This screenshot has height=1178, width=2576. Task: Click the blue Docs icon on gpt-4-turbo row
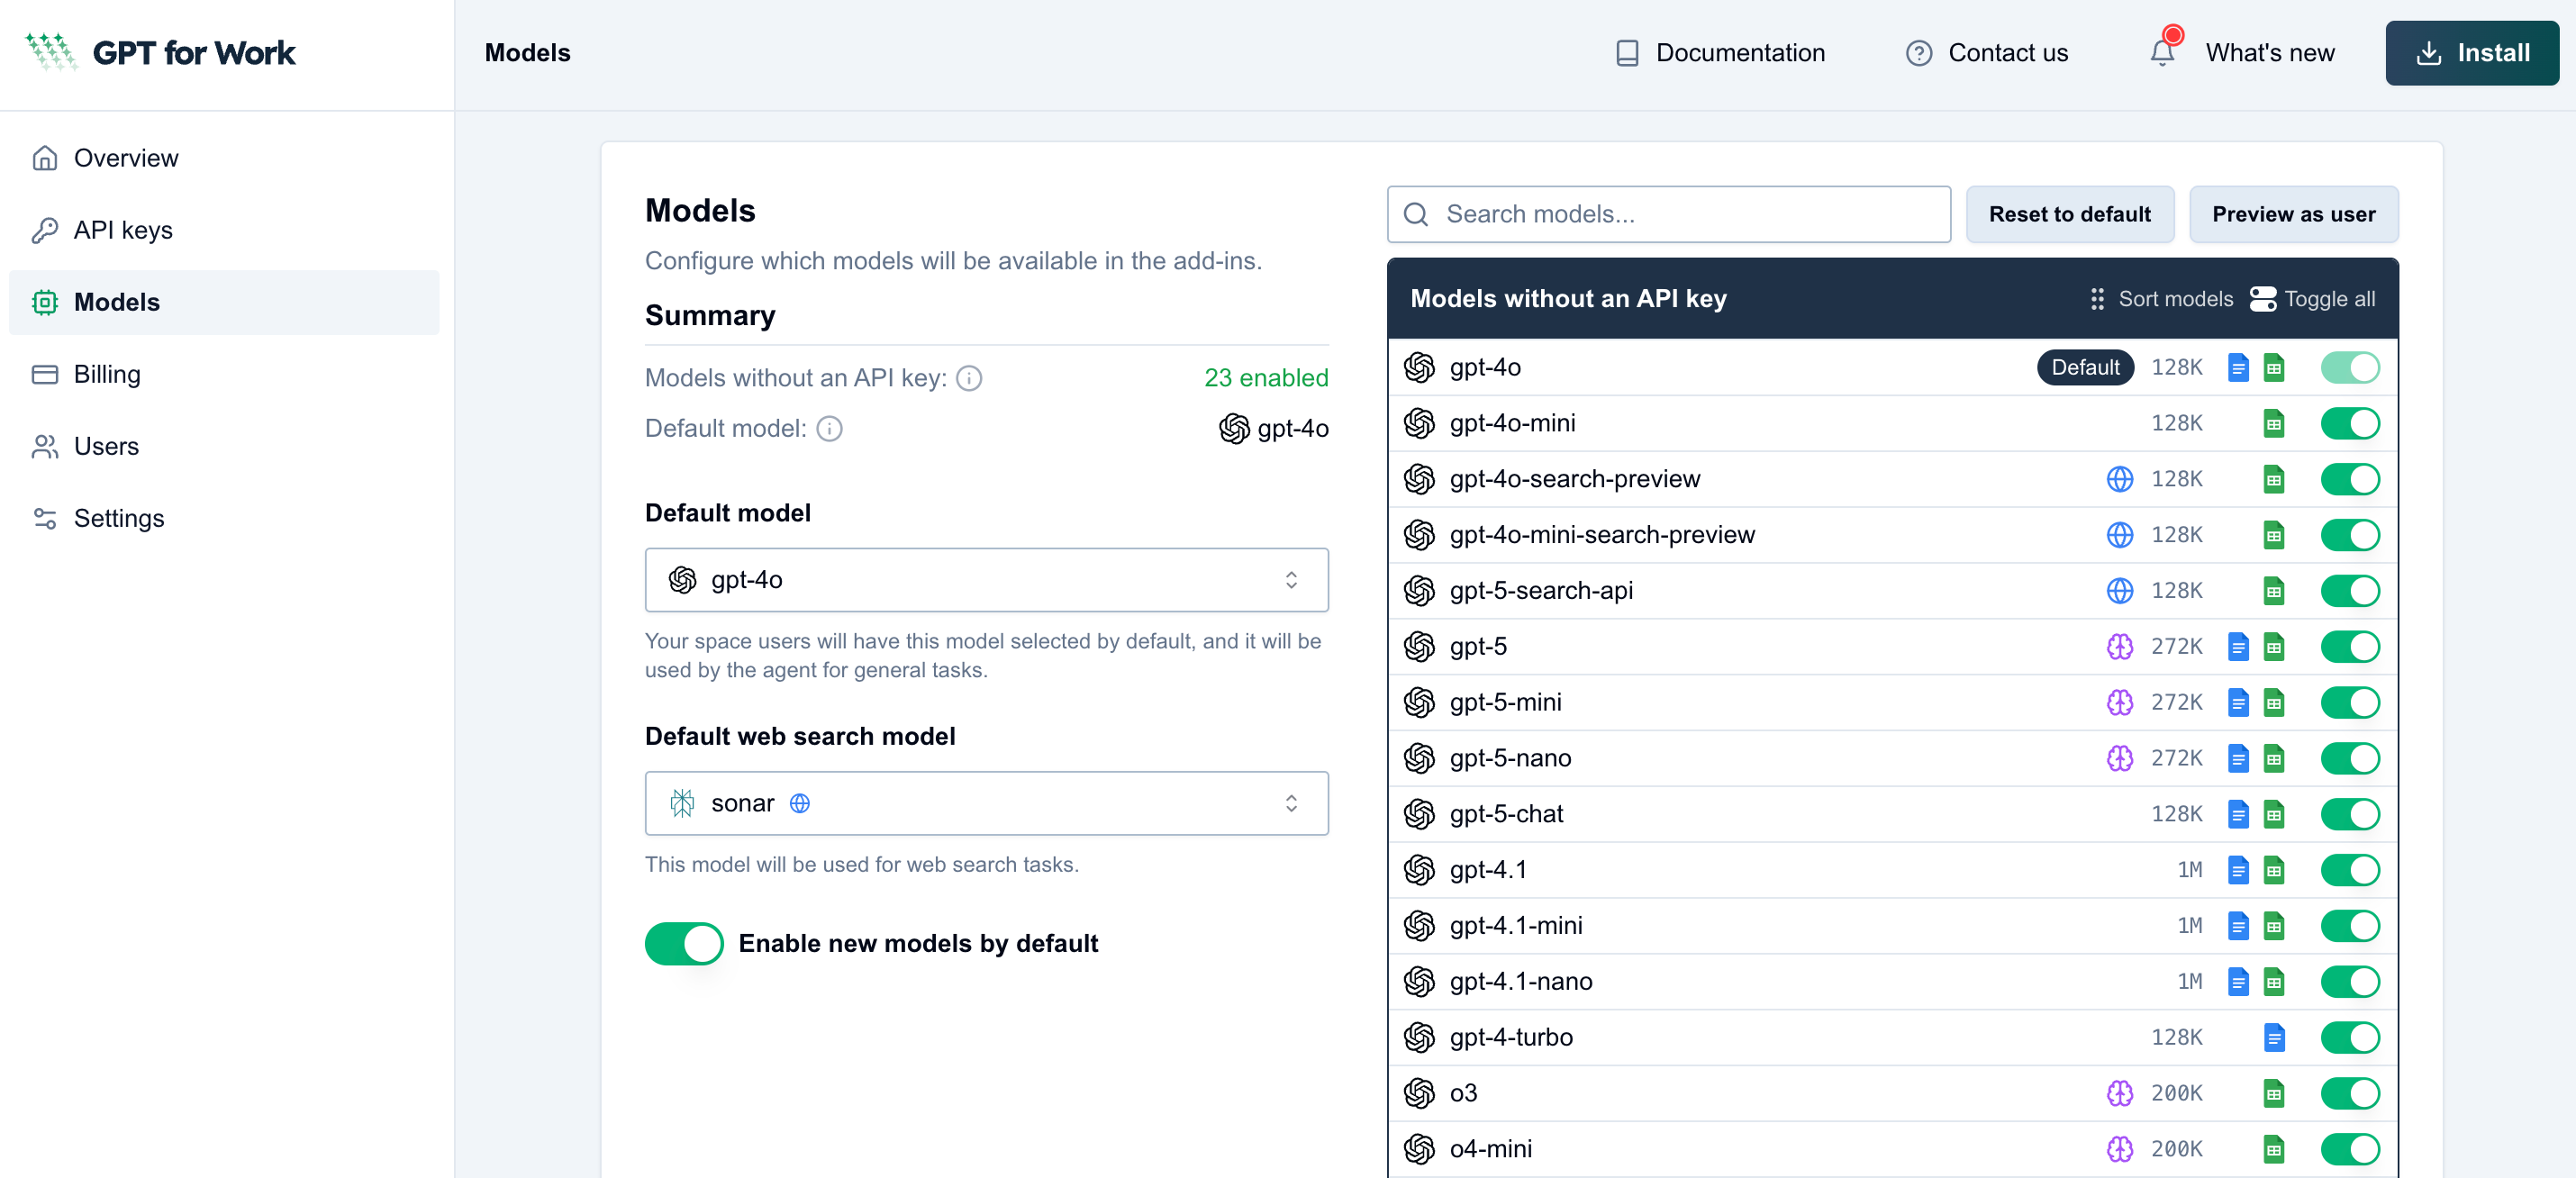point(2274,1038)
